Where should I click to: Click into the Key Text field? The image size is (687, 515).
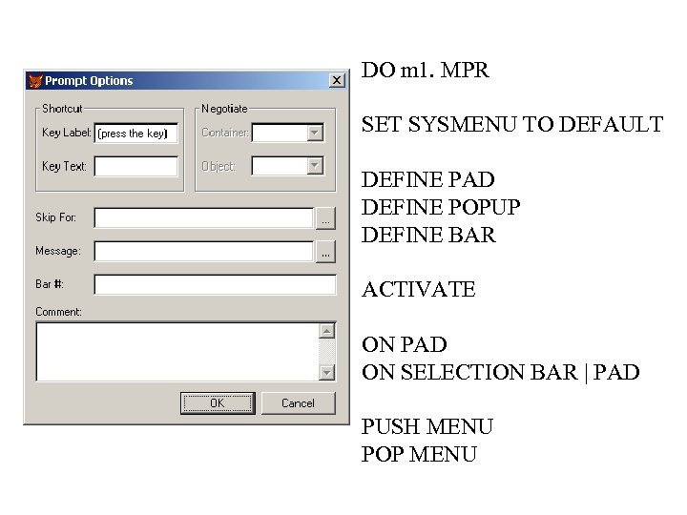click(x=136, y=166)
